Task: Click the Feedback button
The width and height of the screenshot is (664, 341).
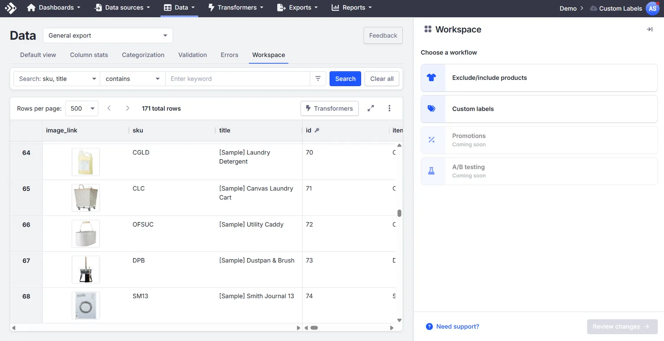Action: click(383, 36)
